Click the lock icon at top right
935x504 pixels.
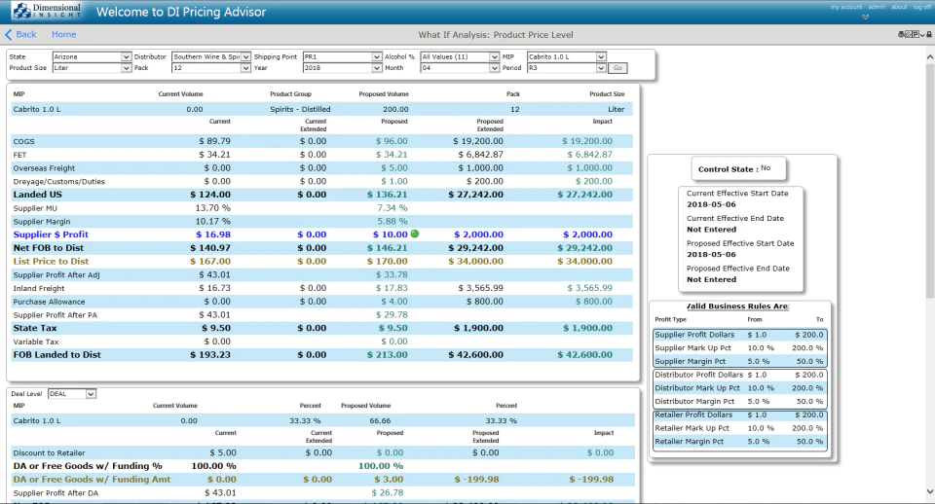pos(929,35)
